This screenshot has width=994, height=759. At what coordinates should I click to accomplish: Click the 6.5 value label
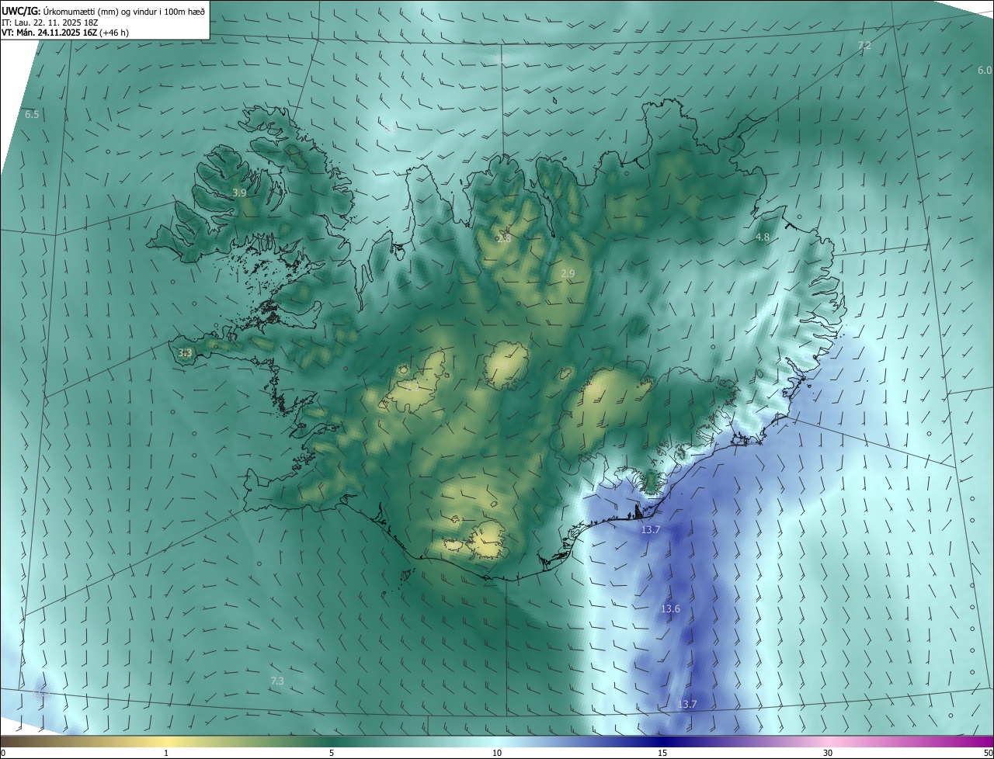click(32, 115)
